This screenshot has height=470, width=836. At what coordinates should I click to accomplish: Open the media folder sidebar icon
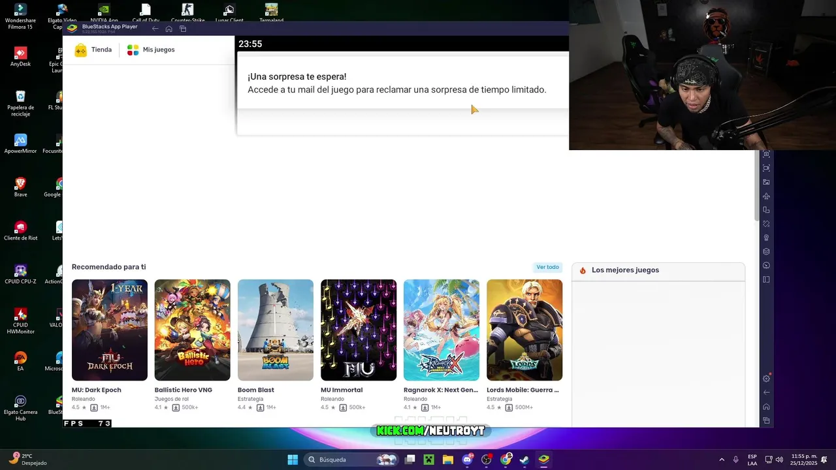[x=766, y=182]
